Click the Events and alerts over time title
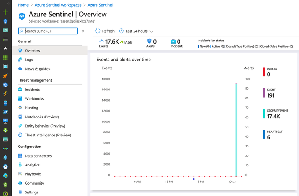The height and width of the screenshot is (196, 299). [123, 60]
